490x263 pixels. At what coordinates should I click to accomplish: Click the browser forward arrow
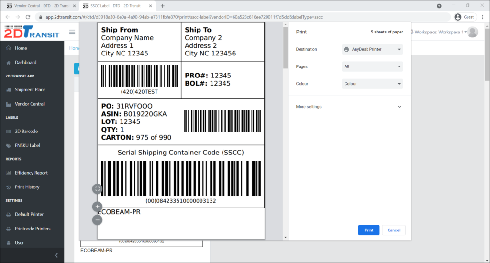coord(18,17)
